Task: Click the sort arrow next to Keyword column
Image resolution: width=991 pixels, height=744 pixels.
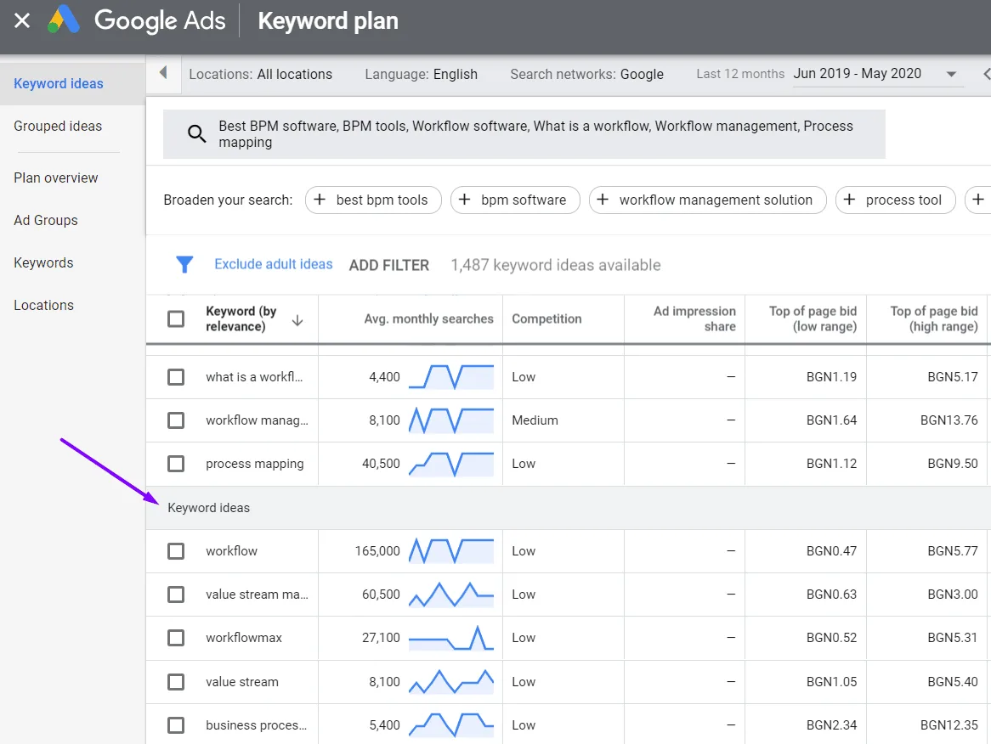Action: (x=297, y=321)
